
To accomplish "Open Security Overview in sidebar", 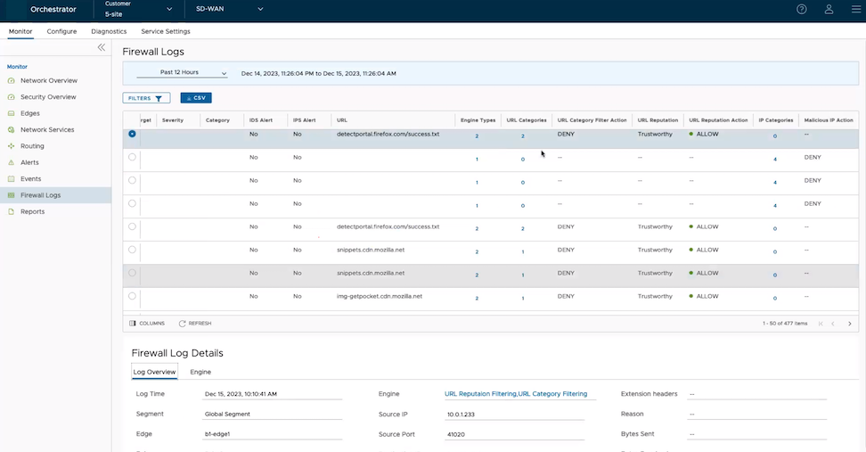I will click(48, 97).
